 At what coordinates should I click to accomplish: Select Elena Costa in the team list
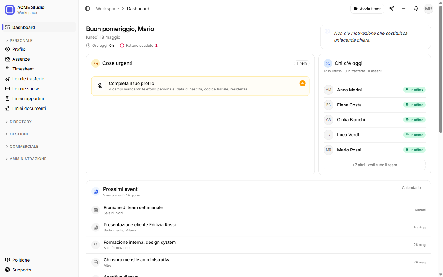click(x=375, y=105)
